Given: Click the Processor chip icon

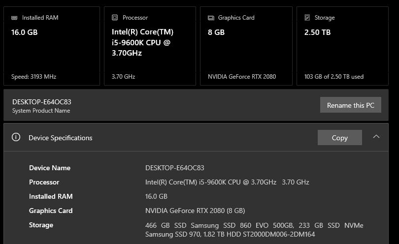Looking at the screenshot, I should [115, 18].
